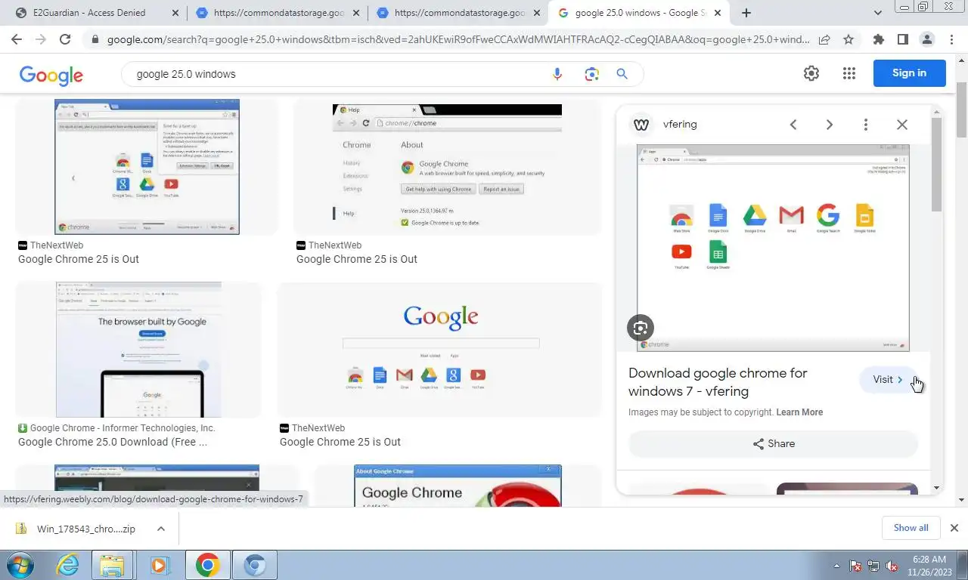This screenshot has height=580, width=968.
Task: Click the Share button in preview
Action: 774,443
